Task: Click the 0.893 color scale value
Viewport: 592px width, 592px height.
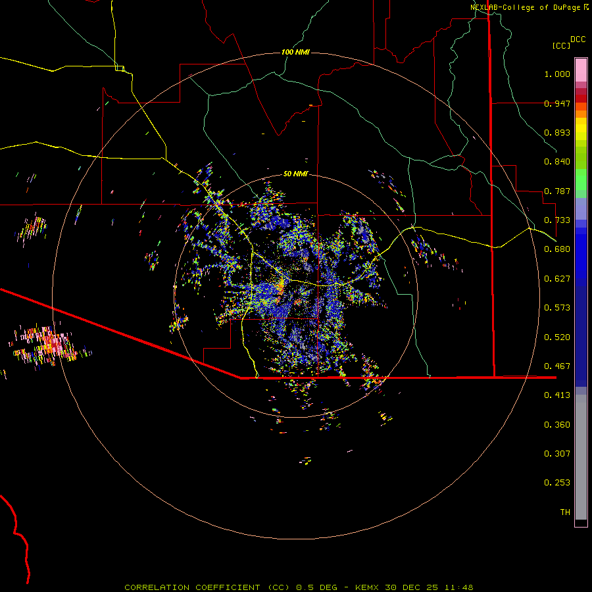Action: coord(557,132)
